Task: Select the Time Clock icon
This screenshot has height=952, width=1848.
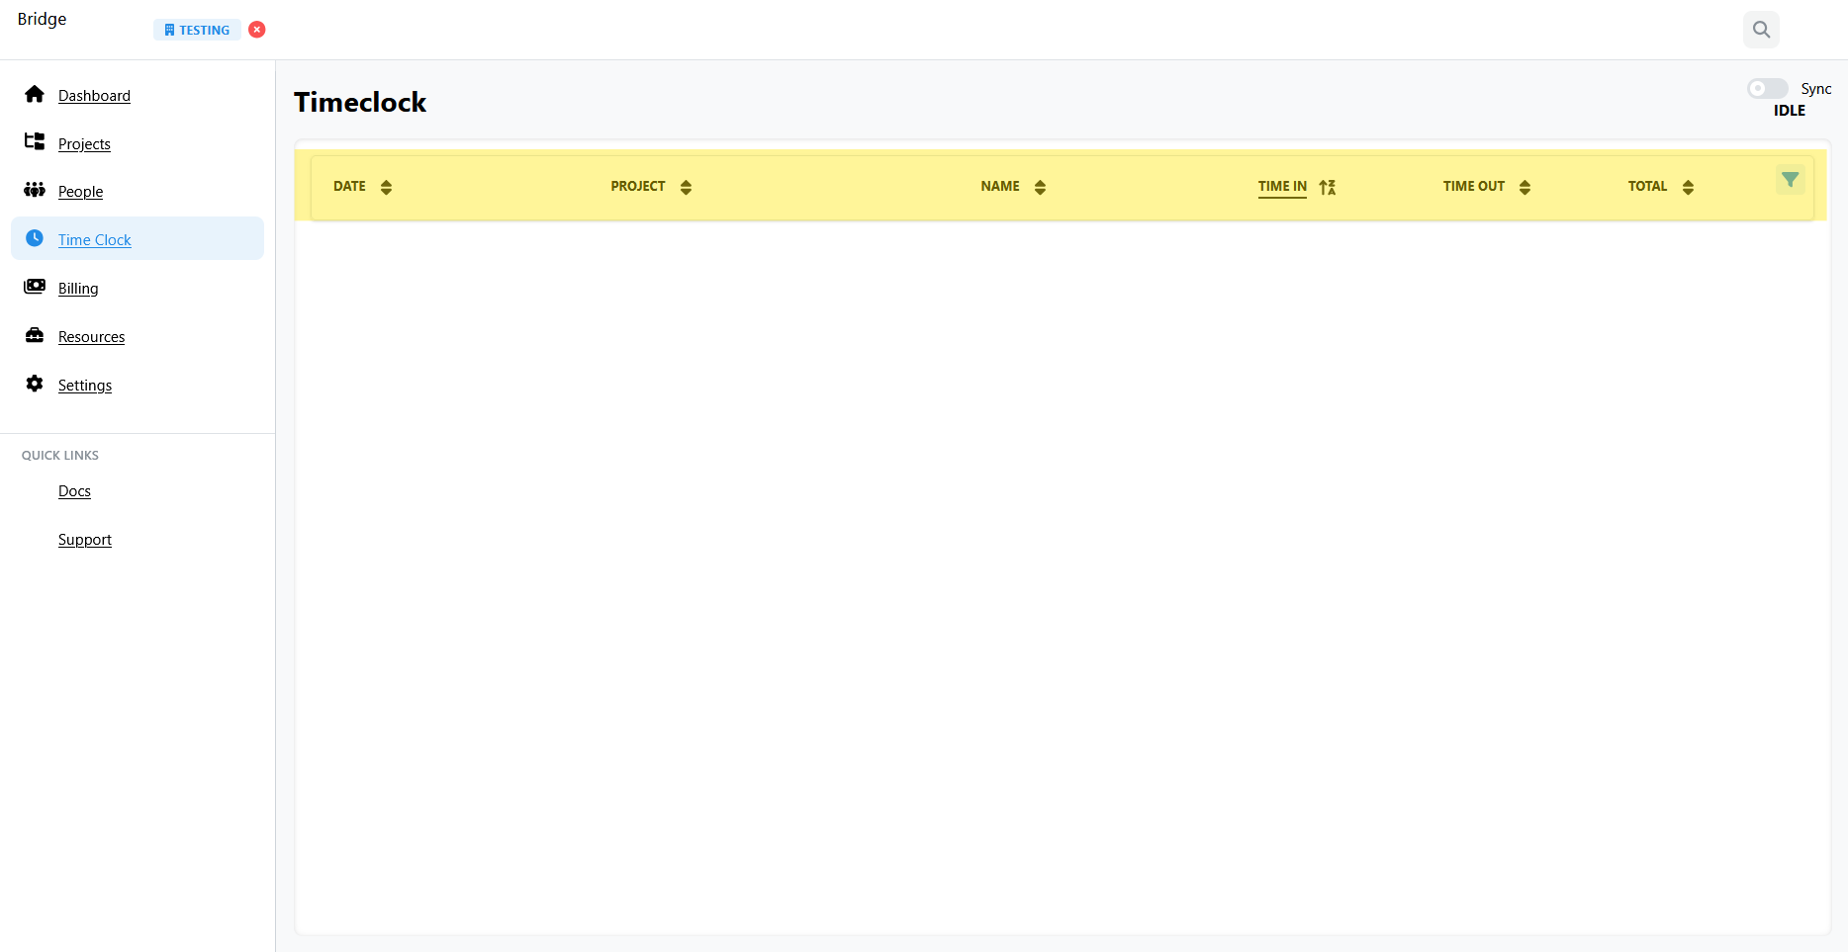Action: click(35, 237)
